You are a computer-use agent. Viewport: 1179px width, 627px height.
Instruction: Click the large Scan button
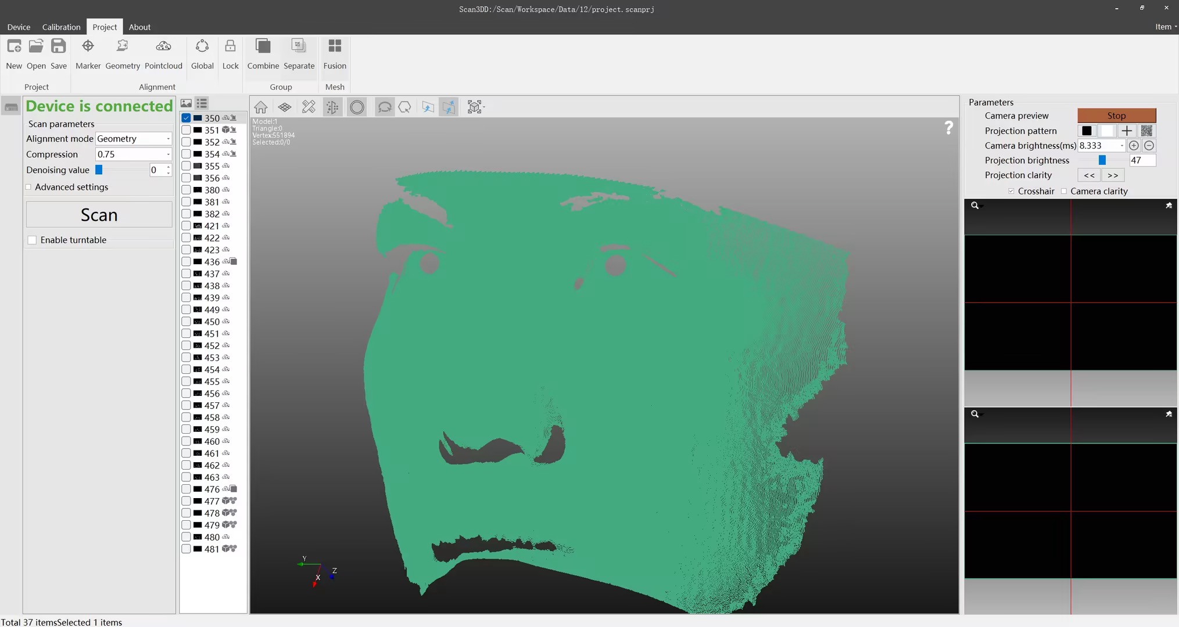coord(99,215)
